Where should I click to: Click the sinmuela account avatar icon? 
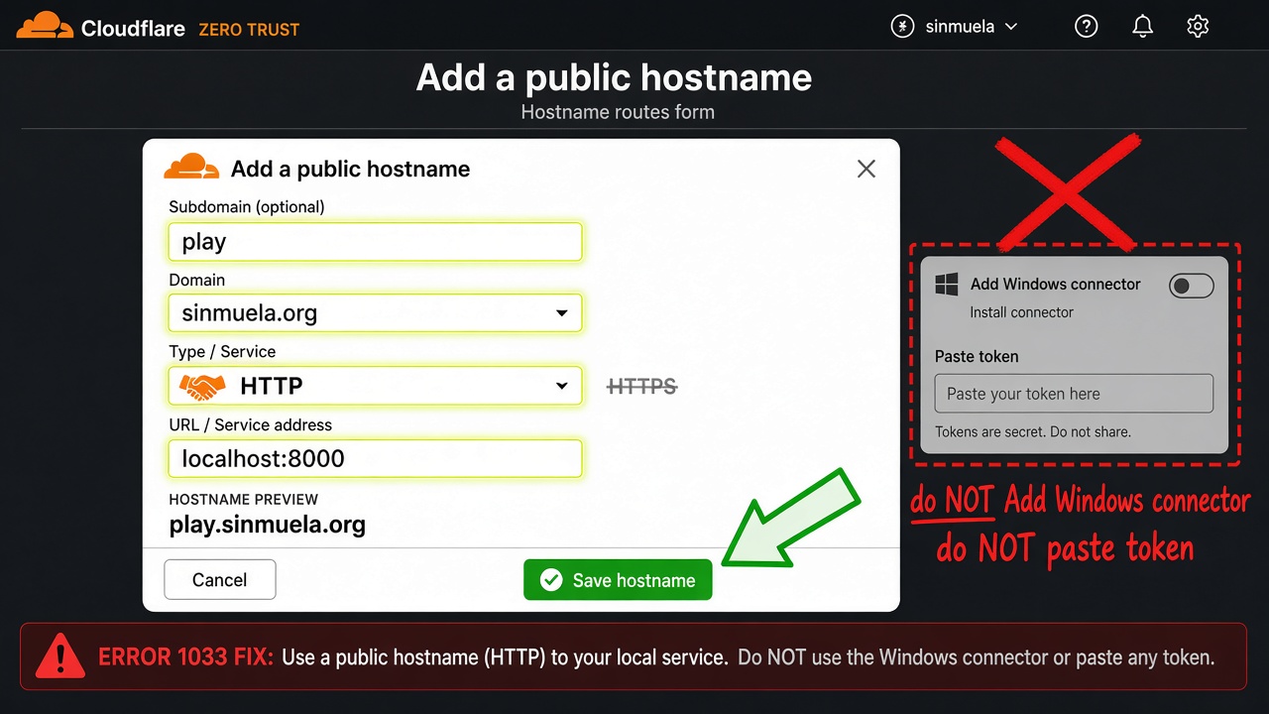(902, 27)
